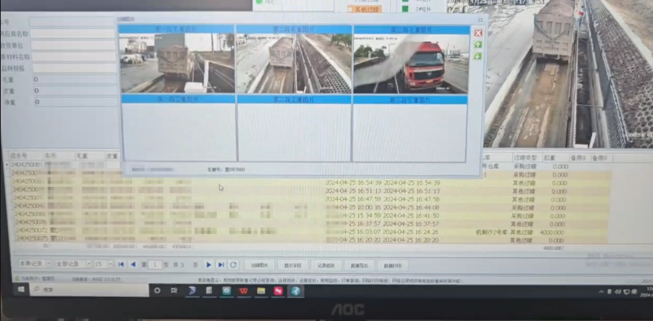The height and width of the screenshot is (321, 653).
Task: Click the 扣重 column header
Action: click(556, 158)
